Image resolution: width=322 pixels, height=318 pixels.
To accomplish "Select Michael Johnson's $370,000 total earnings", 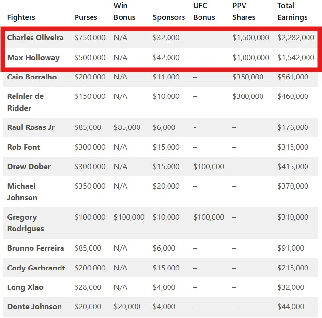I will tap(292, 186).
